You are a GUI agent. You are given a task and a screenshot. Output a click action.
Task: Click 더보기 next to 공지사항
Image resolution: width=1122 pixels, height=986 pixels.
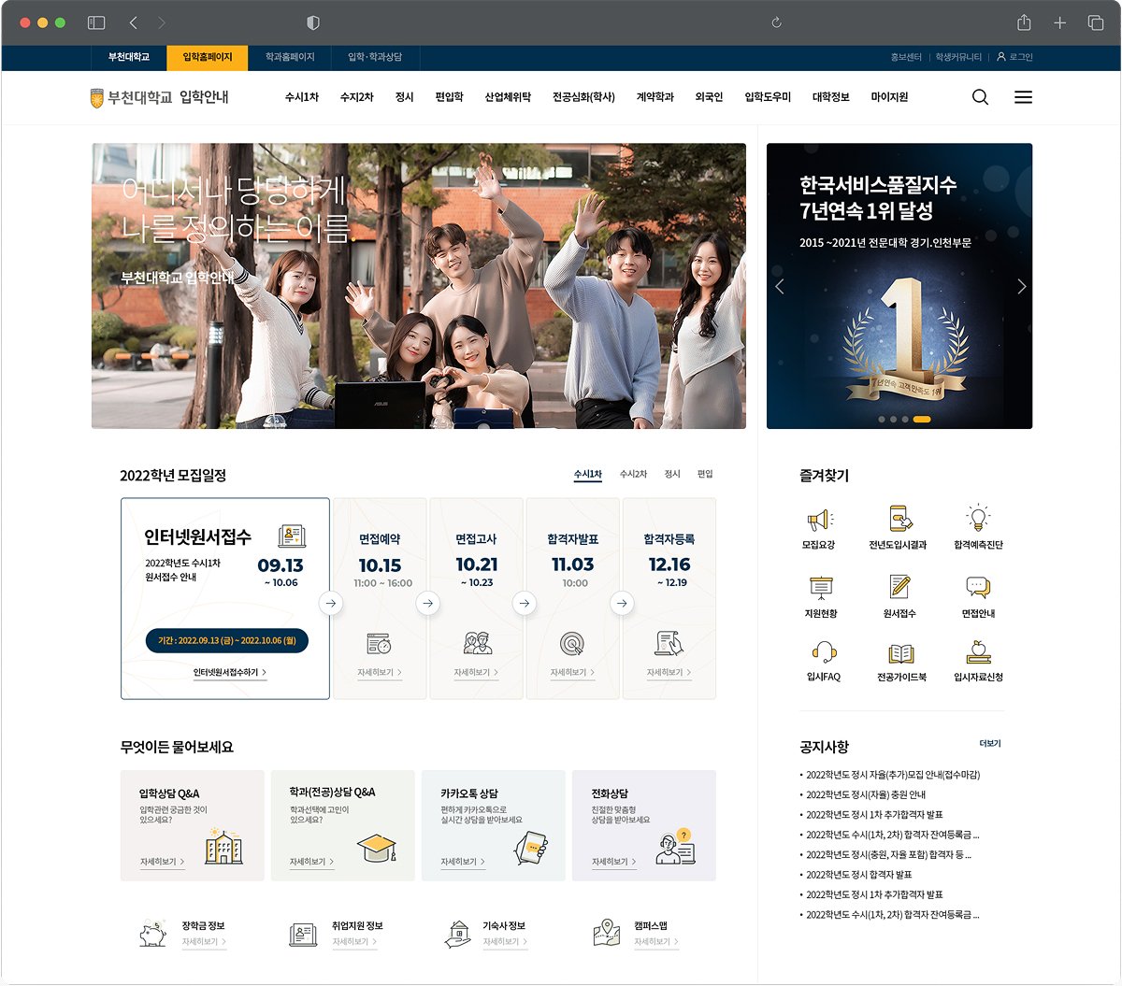(990, 744)
